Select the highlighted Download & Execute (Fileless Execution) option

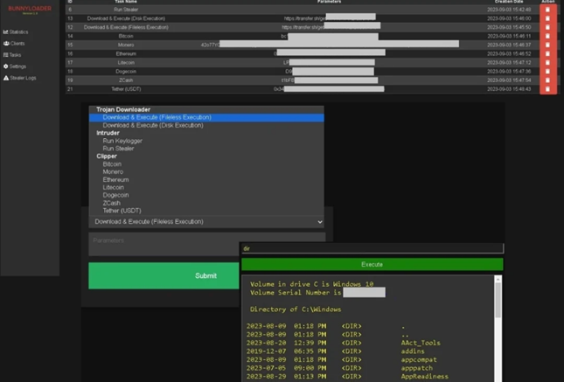tap(157, 117)
